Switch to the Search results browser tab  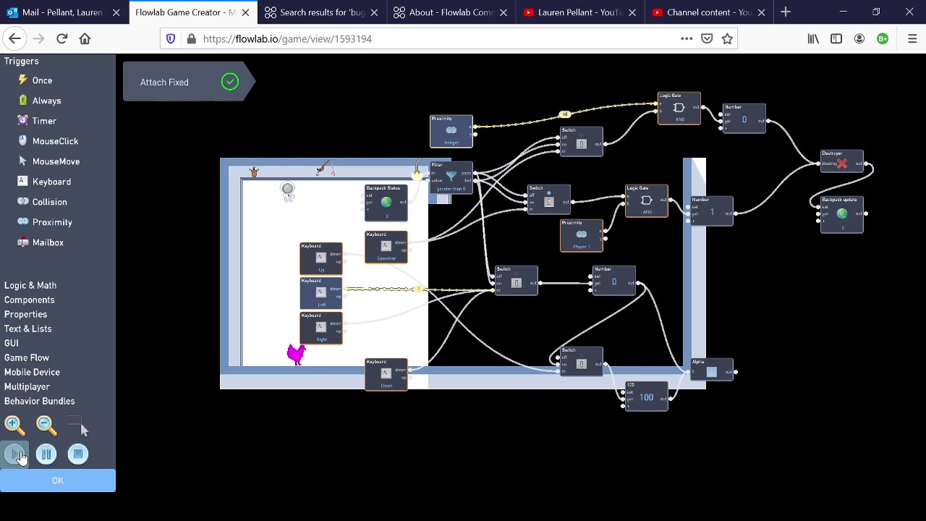[322, 12]
